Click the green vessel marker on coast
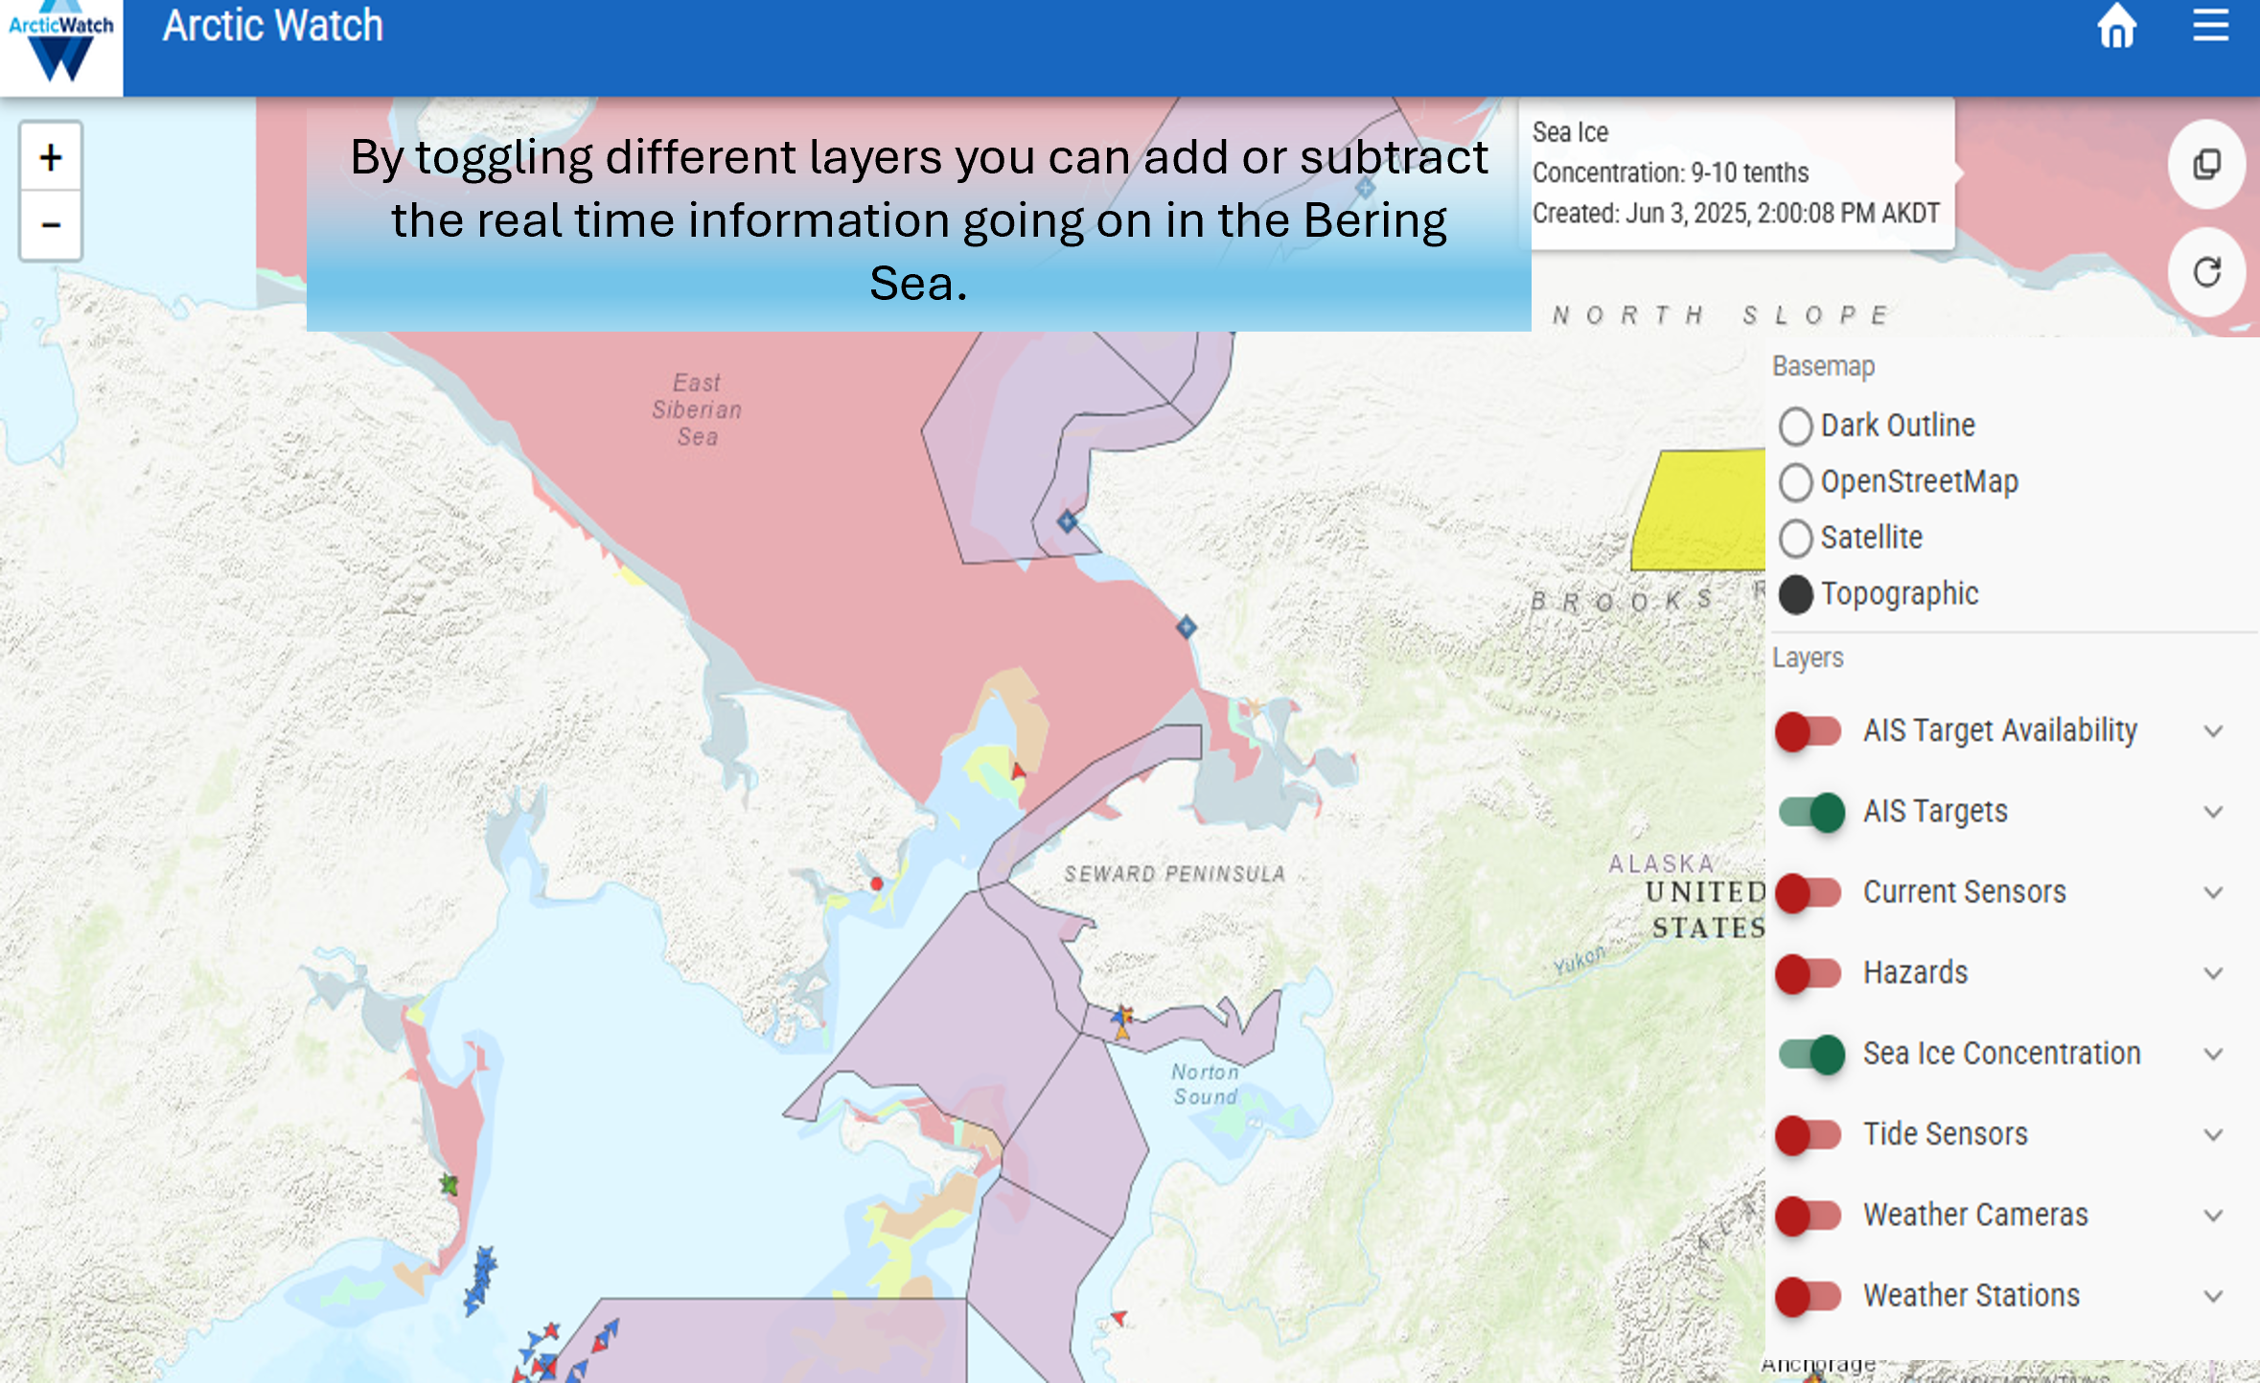This screenshot has height=1383, width=2260. pos(449,1185)
